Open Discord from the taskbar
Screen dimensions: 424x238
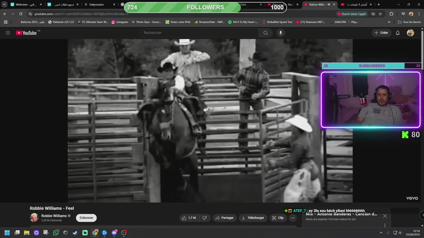(114, 233)
